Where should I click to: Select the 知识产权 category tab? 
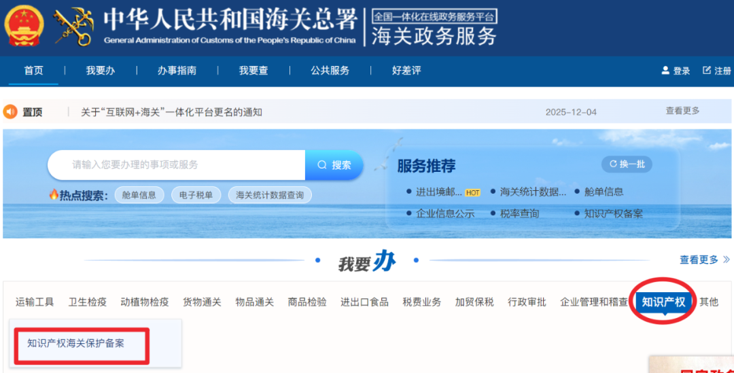pos(663,302)
